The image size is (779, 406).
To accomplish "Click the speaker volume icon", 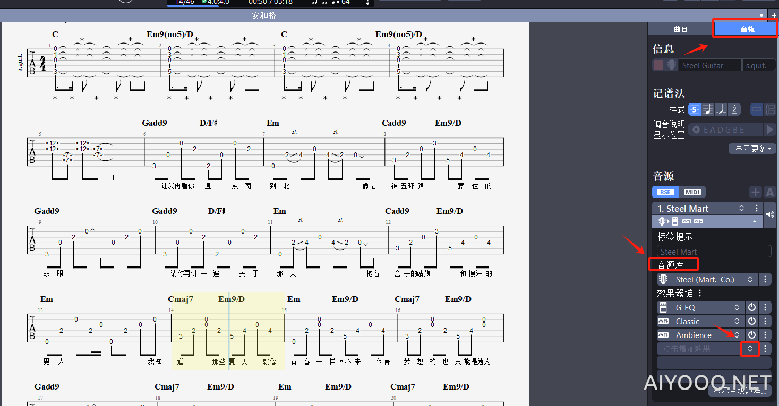I will coord(770,214).
